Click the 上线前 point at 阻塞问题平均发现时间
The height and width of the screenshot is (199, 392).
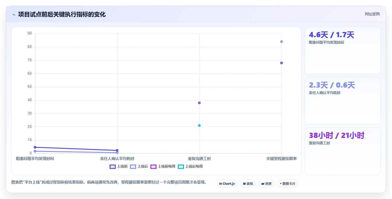click(x=35, y=147)
